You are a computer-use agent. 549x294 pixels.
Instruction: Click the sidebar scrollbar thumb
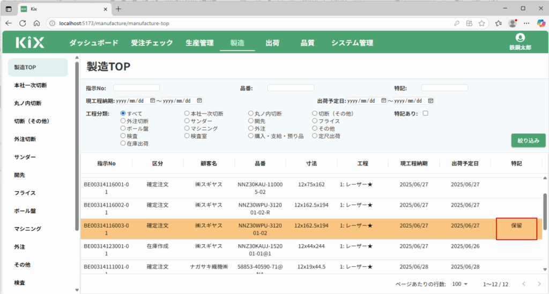[x=77, y=146]
